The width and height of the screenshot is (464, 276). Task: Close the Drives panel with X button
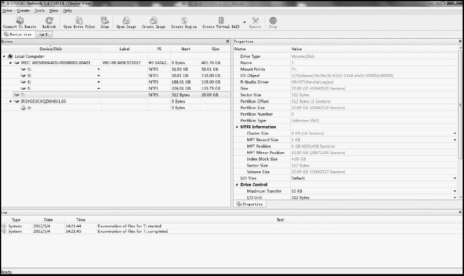(228, 42)
